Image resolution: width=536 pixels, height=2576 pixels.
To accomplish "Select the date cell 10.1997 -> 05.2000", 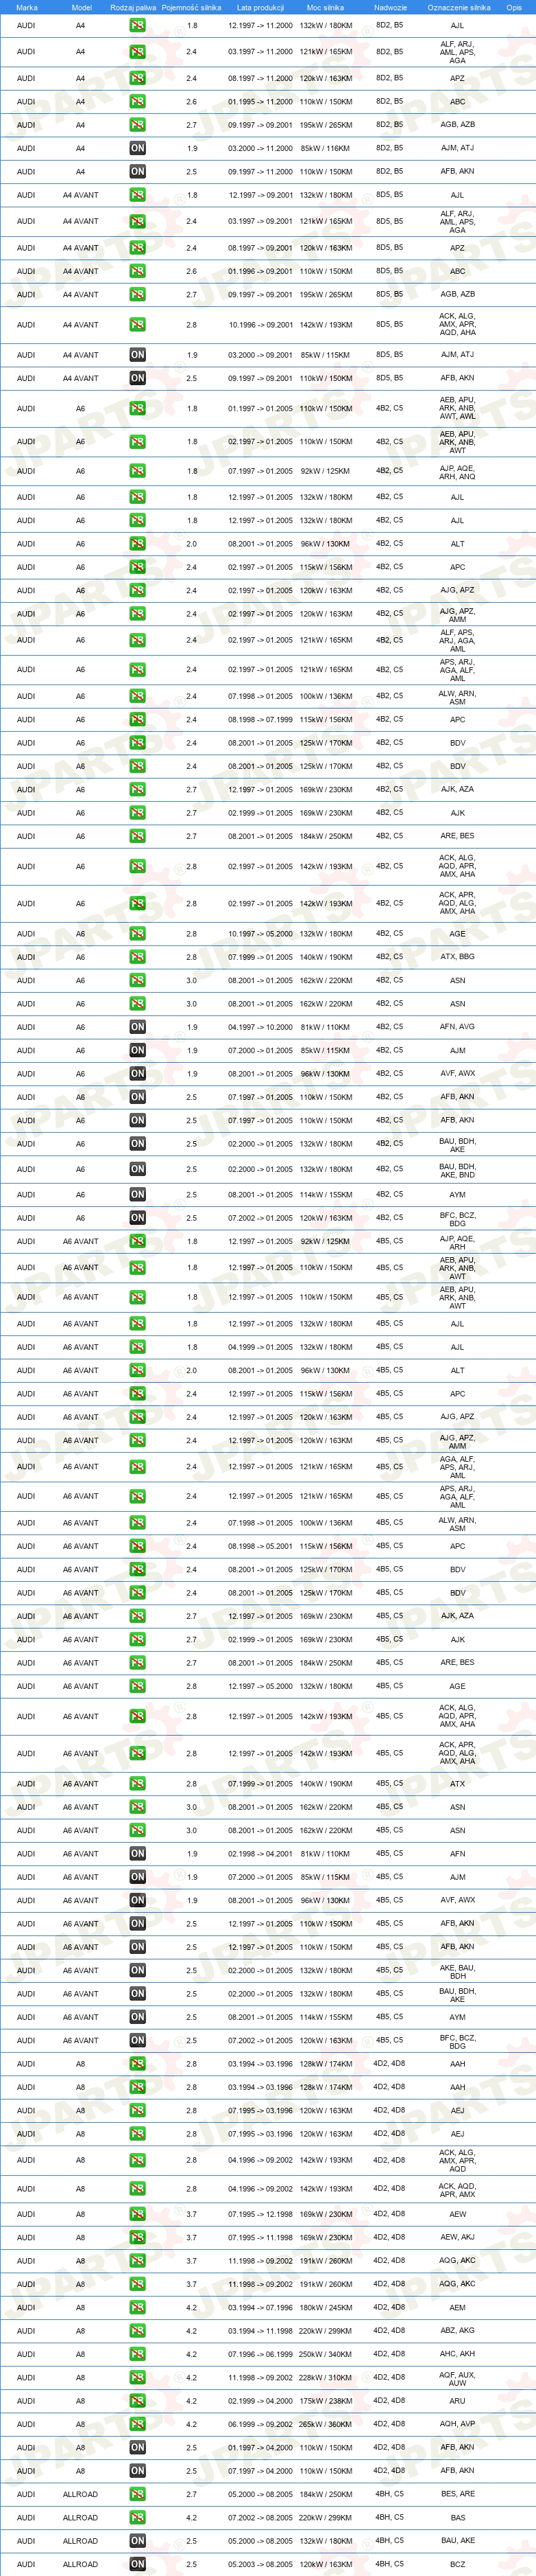I will pos(260,934).
